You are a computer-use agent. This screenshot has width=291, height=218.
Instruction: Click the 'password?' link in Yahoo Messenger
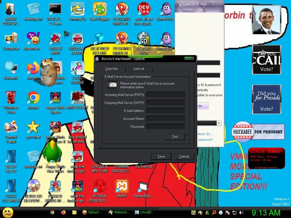pyautogui.click(x=205, y=140)
